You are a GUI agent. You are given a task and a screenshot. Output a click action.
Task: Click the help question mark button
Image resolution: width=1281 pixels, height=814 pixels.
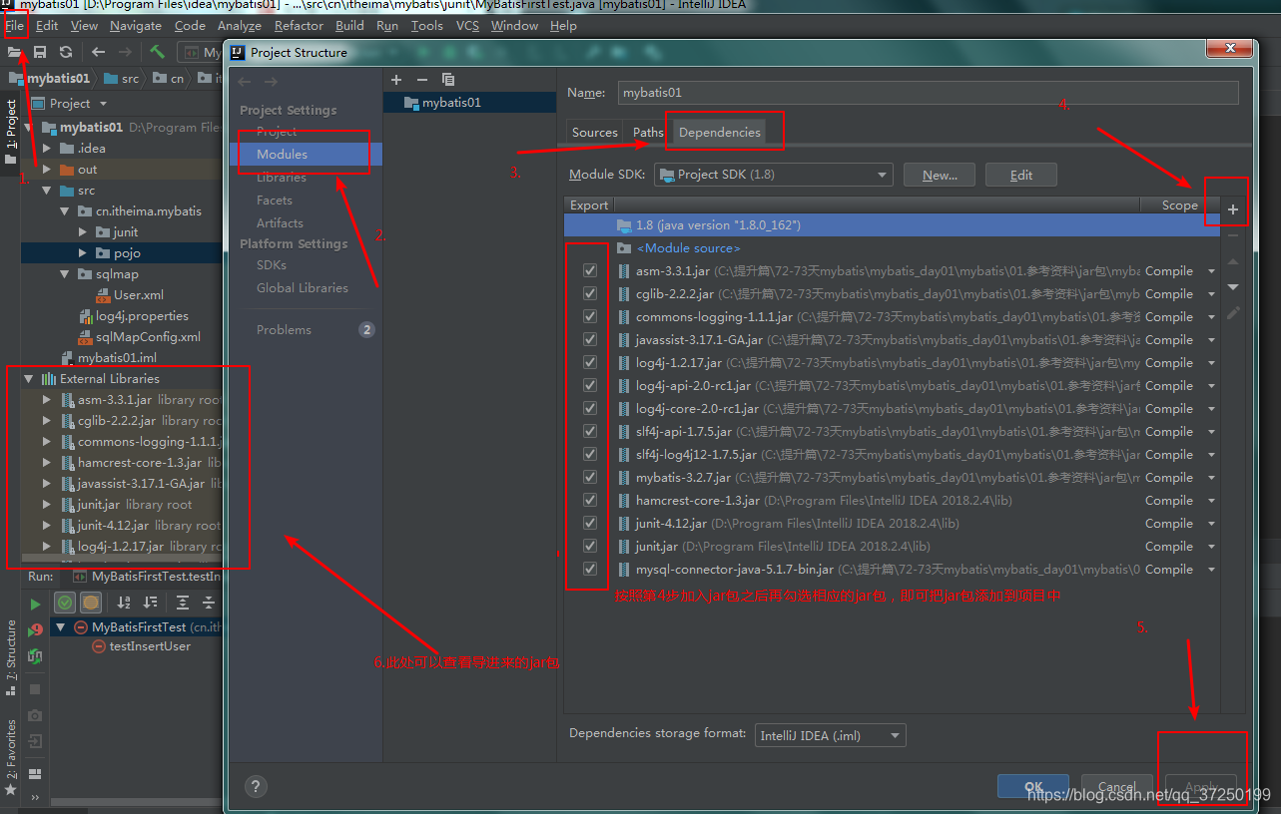[x=256, y=786]
